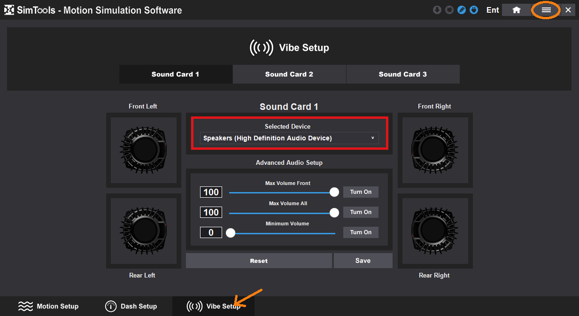
Task: Click the Max Volume Front slider handle
Action: pos(334,192)
